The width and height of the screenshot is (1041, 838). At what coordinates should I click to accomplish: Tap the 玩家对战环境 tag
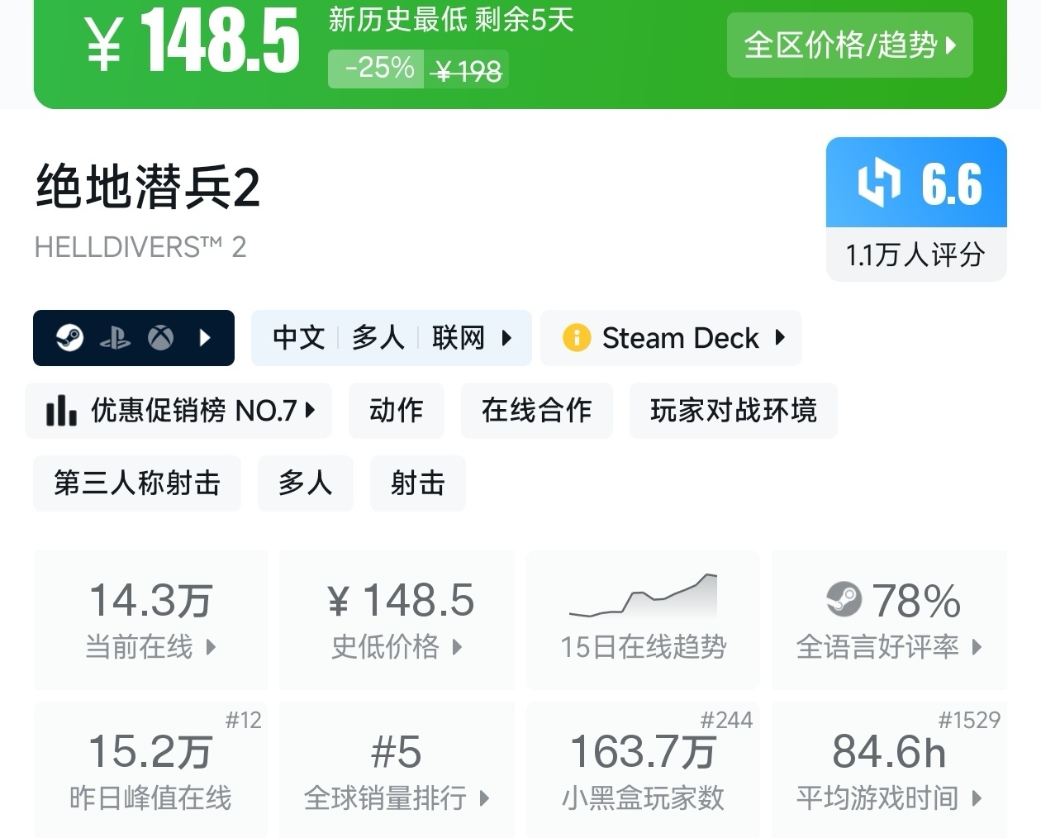pyautogui.click(x=733, y=410)
